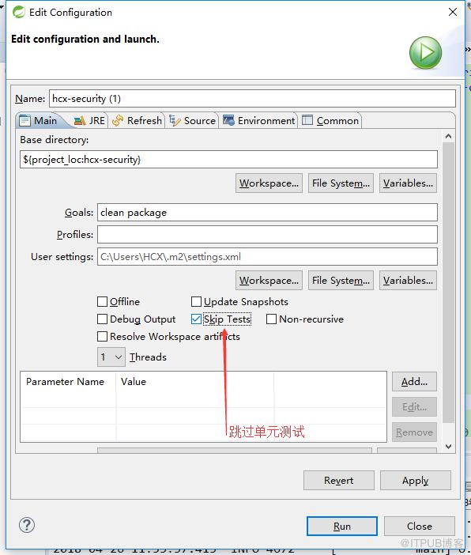Viewport: 471px width, 555px height.
Task: Open the JRE tab
Action: click(89, 121)
